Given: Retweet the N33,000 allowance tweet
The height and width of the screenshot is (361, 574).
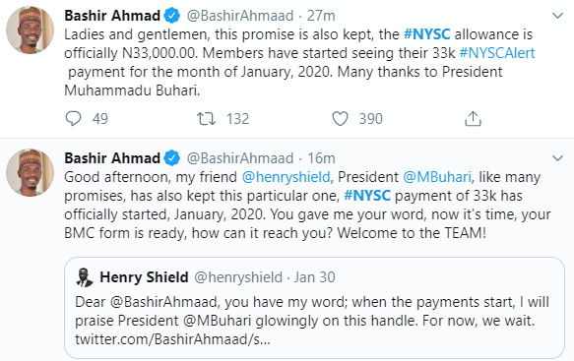Looking at the screenshot, I should coord(207,119).
